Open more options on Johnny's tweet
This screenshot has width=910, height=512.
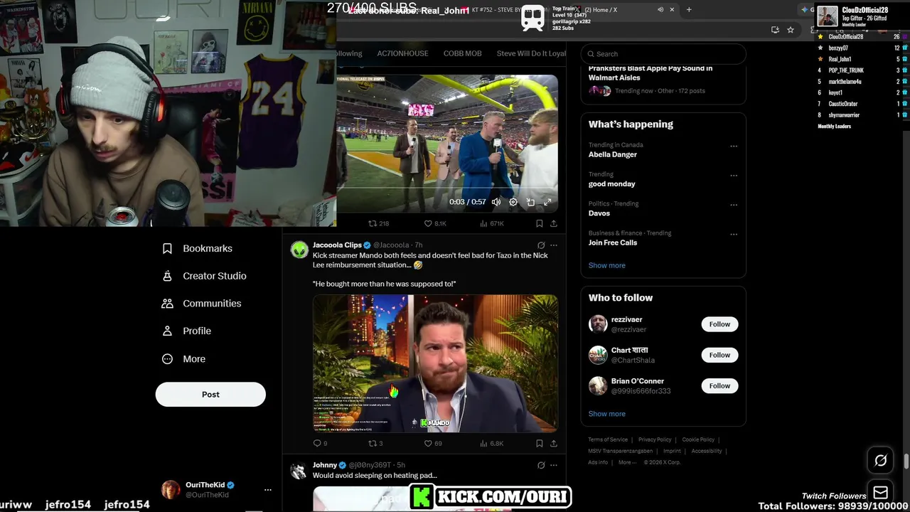(x=554, y=465)
